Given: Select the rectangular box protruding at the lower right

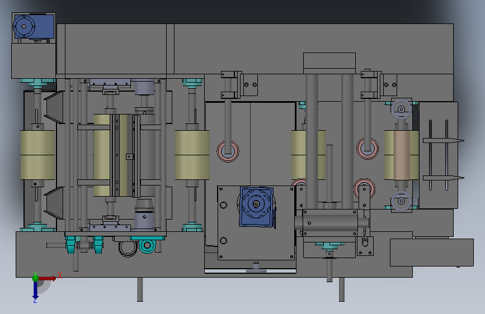Looking at the screenshot, I should (431, 252).
